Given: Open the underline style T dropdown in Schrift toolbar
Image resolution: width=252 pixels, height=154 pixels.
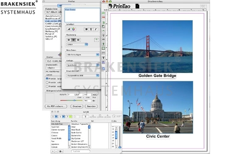Looking at the screenshot, I should click(54, 116).
